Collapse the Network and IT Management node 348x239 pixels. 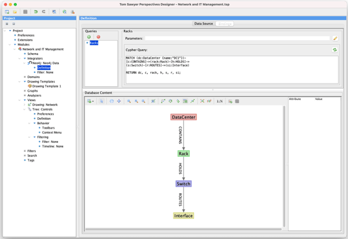coord(14,49)
